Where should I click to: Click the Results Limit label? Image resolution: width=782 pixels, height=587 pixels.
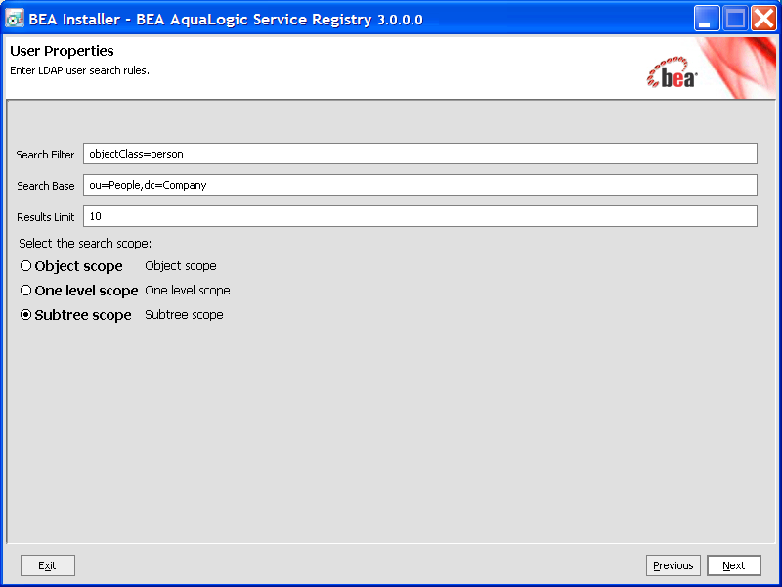(x=46, y=217)
